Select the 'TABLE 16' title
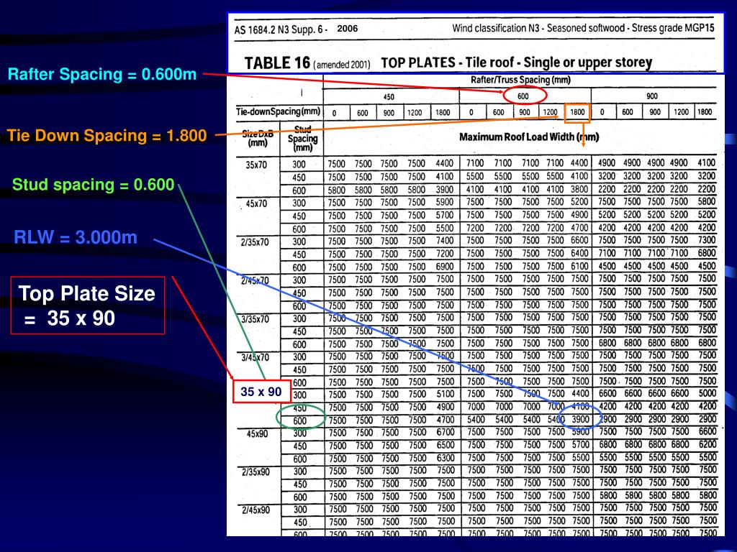 [x=277, y=63]
